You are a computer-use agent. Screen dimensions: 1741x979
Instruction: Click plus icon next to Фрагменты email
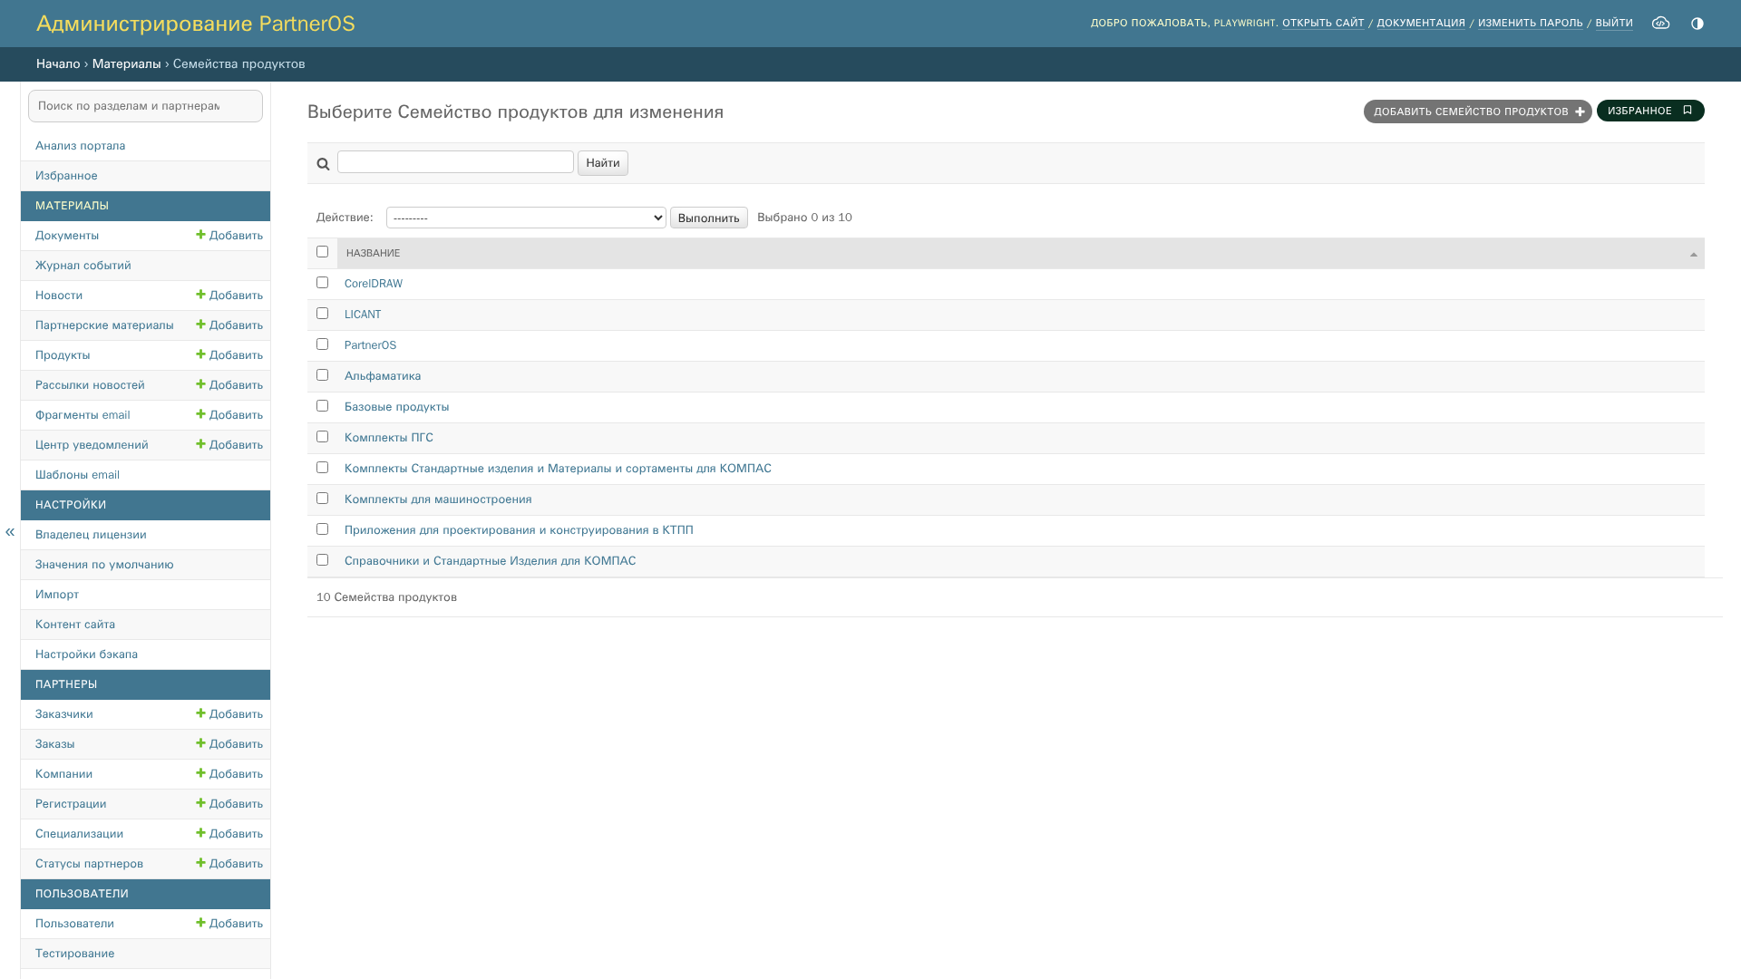click(200, 414)
